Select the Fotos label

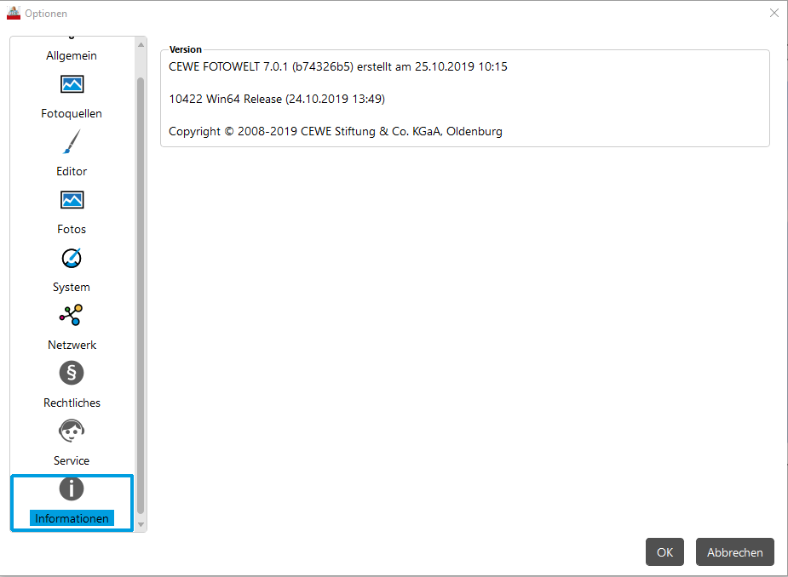[x=72, y=229]
